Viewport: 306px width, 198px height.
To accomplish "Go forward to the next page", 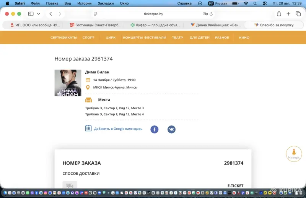I will [x=60, y=14].
